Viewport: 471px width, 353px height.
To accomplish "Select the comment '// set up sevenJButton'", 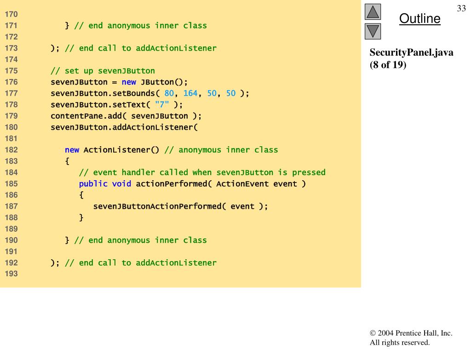I will (x=103, y=71).
